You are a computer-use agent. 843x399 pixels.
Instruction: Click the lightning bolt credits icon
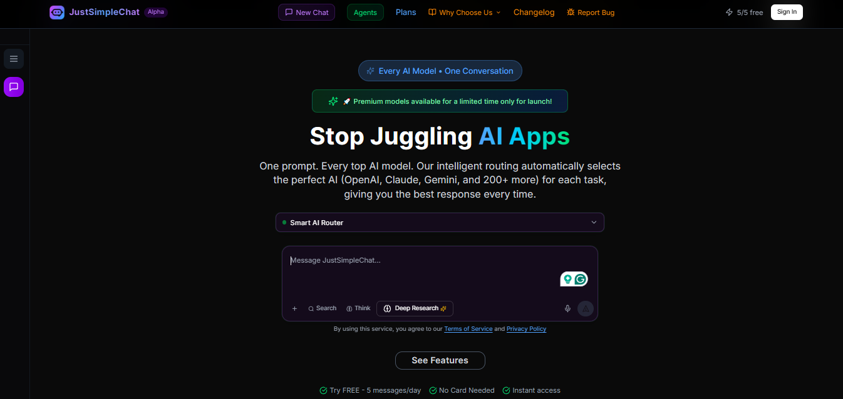[729, 12]
